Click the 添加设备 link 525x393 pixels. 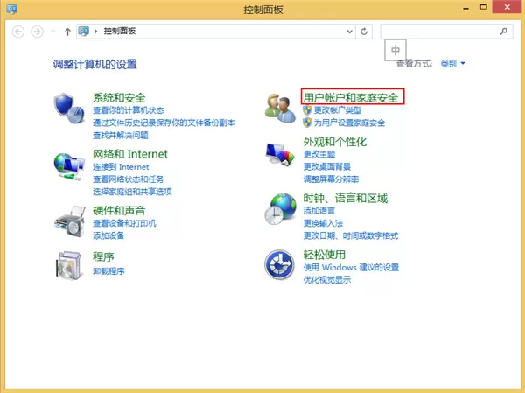[108, 235]
